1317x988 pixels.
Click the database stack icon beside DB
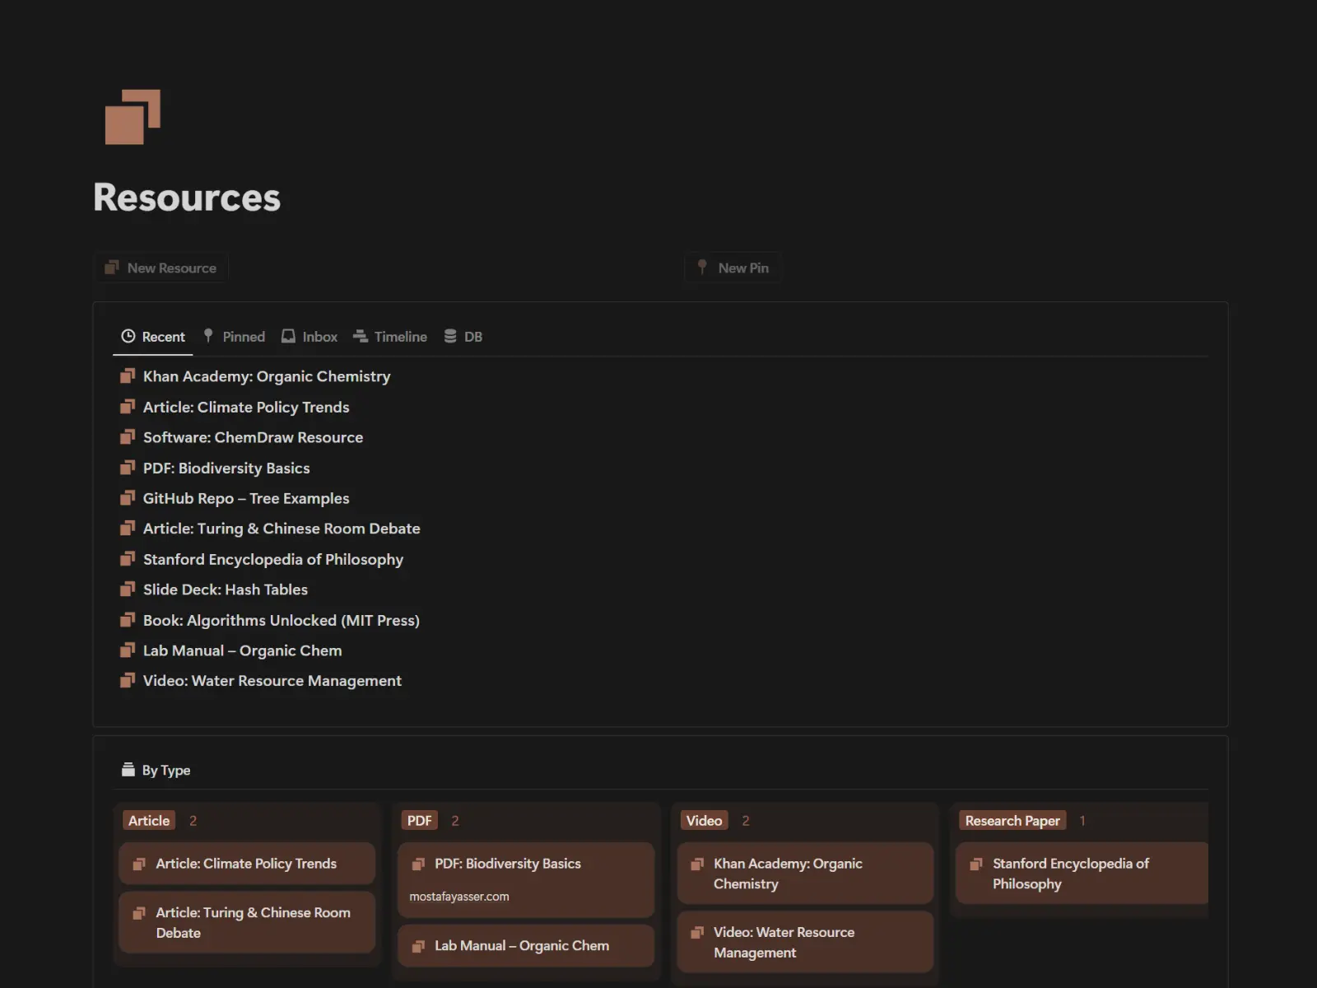pos(450,336)
